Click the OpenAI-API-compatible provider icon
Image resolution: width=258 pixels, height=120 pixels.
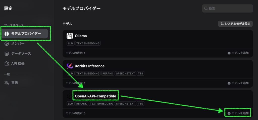[70, 96]
